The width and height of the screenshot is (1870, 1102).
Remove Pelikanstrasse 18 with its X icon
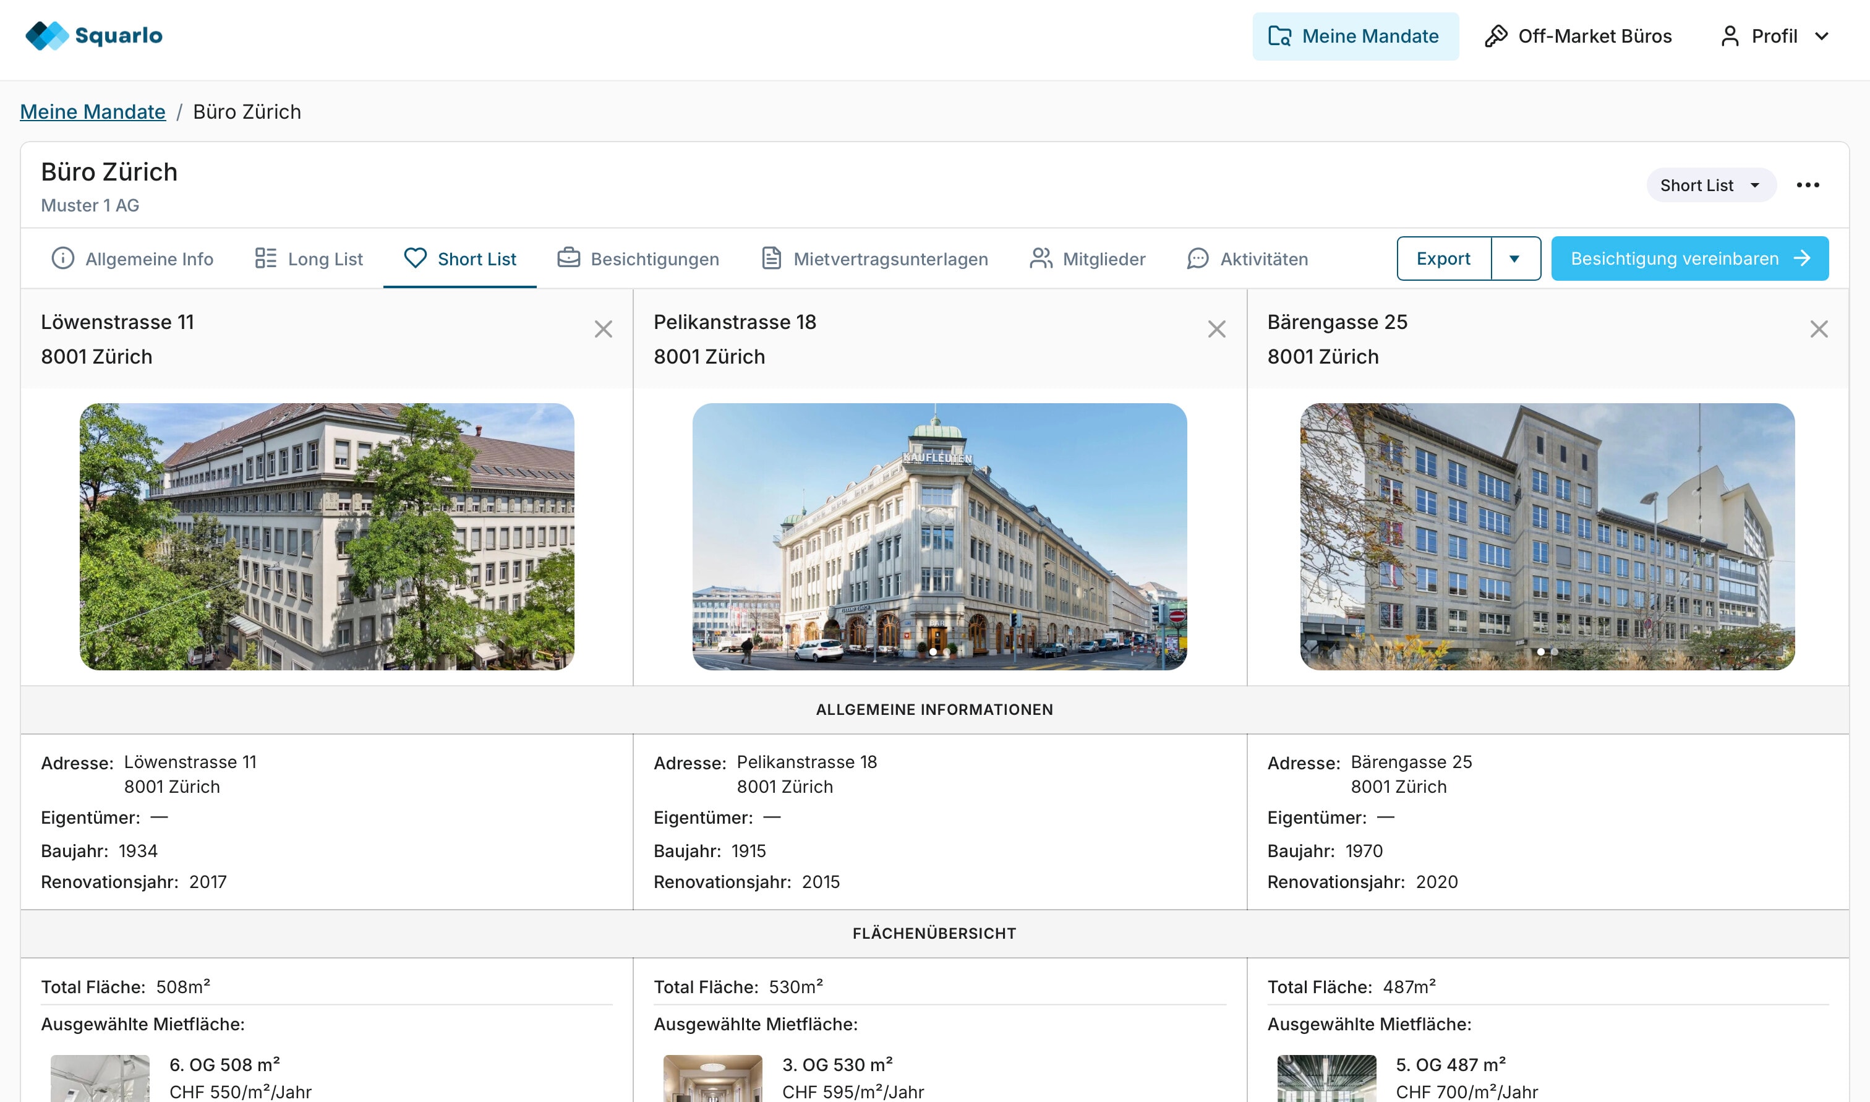(1216, 329)
